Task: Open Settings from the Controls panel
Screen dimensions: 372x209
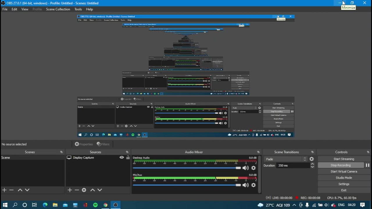Action: (344, 184)
